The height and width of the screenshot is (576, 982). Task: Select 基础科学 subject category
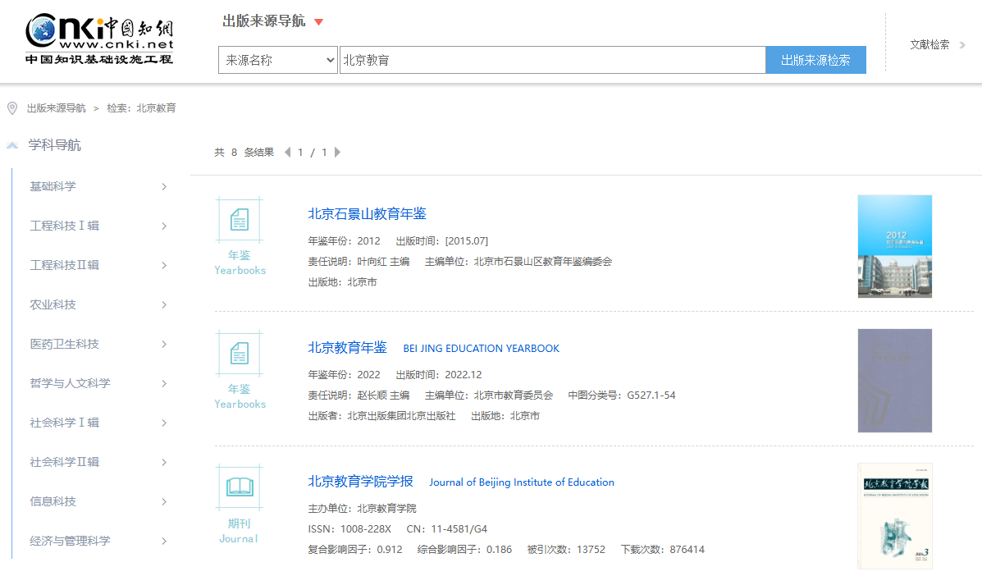coord(53,186)
